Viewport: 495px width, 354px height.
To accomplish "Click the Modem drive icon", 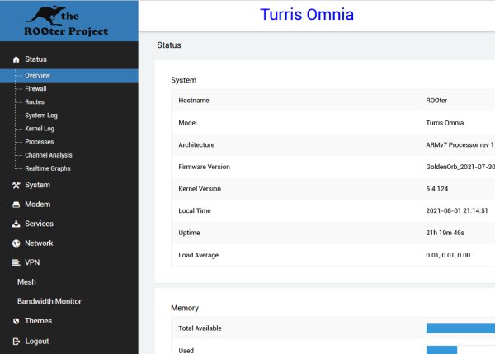I will [16, 205].
